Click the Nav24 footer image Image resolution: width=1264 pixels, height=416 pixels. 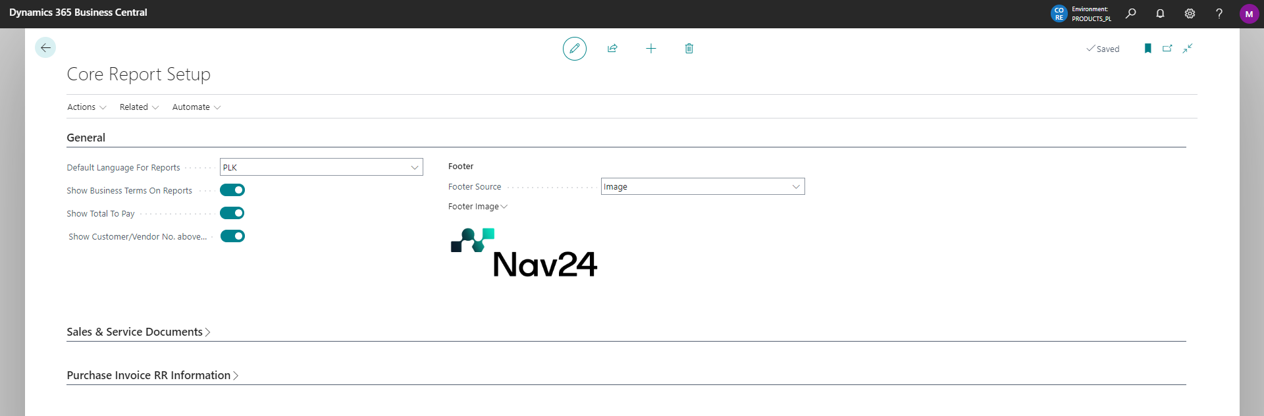click(x=523, y=253)
